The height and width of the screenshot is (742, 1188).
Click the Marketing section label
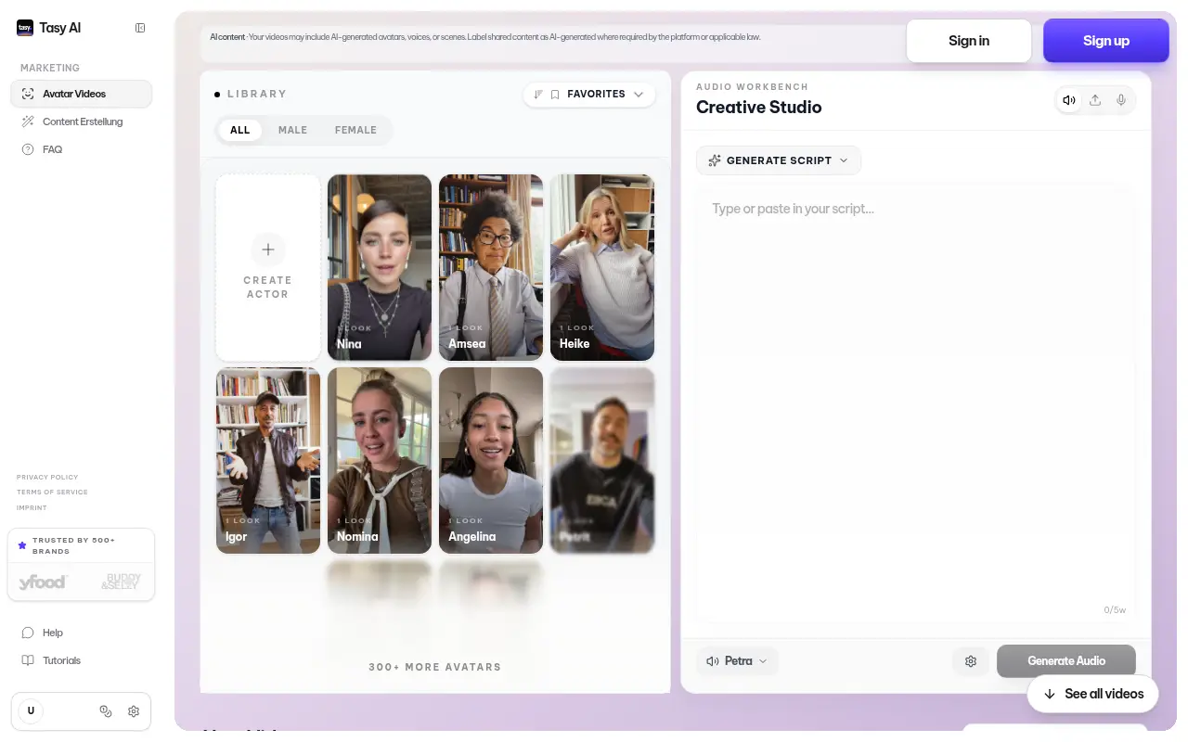(x=50, y=68)
